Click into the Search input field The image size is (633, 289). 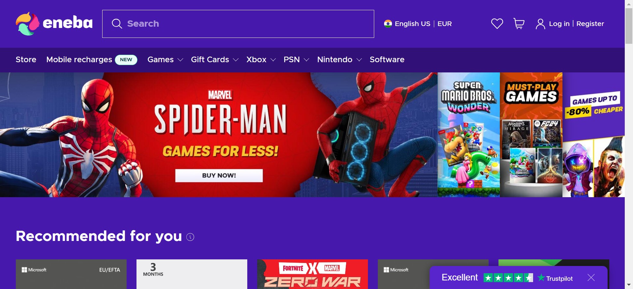click(x=238, y=24)
